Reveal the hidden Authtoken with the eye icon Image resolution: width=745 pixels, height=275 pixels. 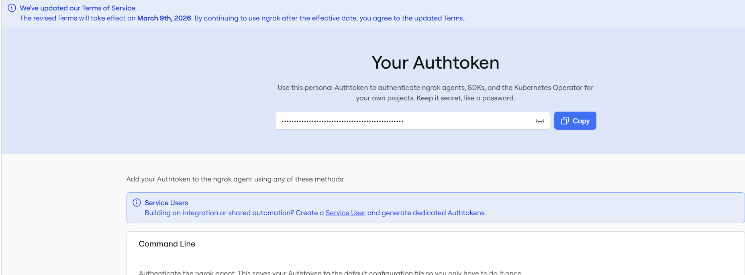(x=540, y=121)
